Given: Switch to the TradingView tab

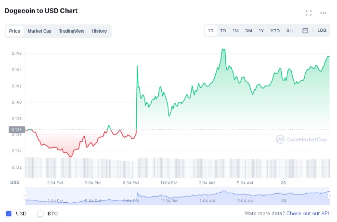Looking at the screenshot, I should pyautogui.click(x=71, y=31).
